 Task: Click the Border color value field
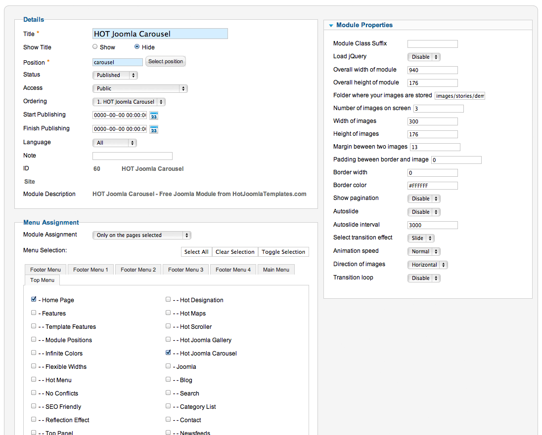(x=433, y=186)
